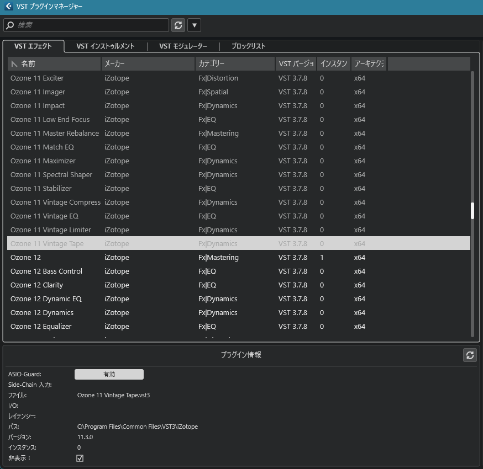
Task: Select Ozone 12 Bass Control row
Action: [x=239, y=271]
